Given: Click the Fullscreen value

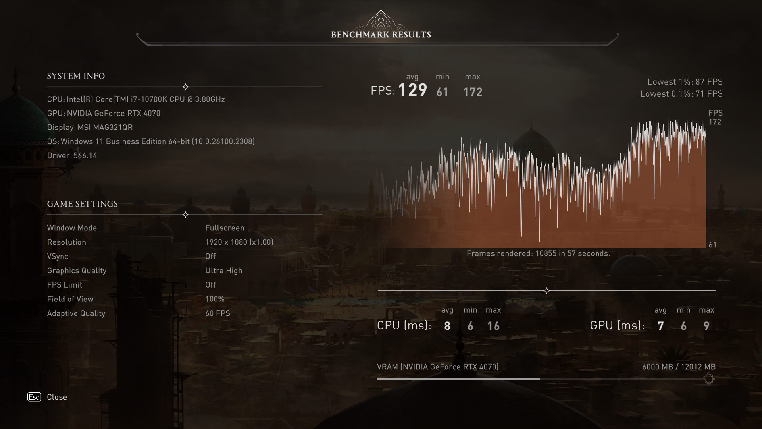Looking at the screenshot, I should (x=225, y=228).
